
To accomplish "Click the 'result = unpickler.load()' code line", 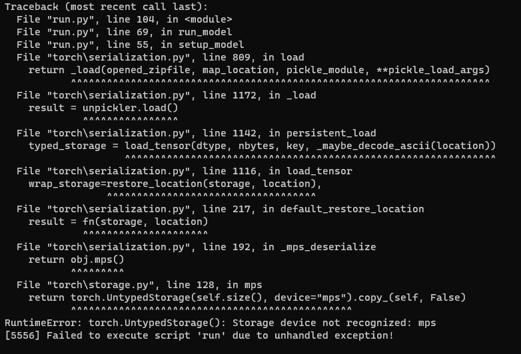I will point(103,108).
